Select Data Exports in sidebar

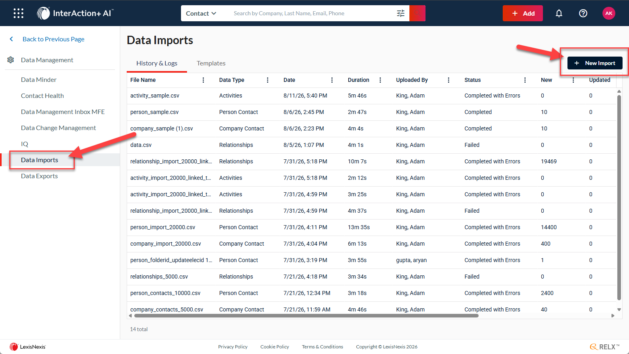point(39,176)
